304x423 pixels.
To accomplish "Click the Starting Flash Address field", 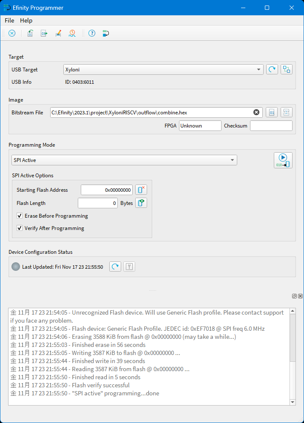I will [106, 190].
